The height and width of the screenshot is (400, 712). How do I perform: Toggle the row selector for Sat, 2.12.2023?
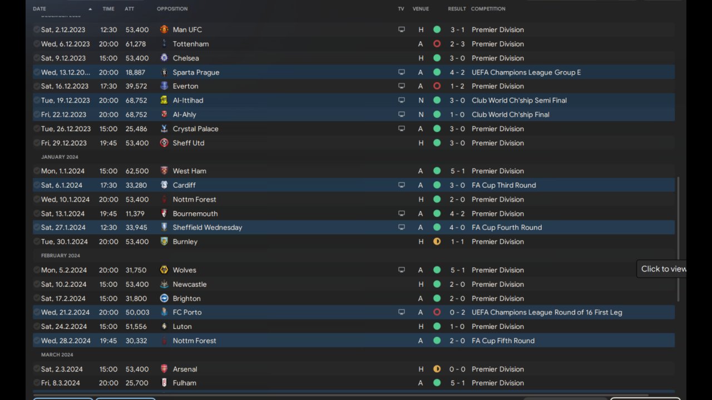click(x=37, y=29)
